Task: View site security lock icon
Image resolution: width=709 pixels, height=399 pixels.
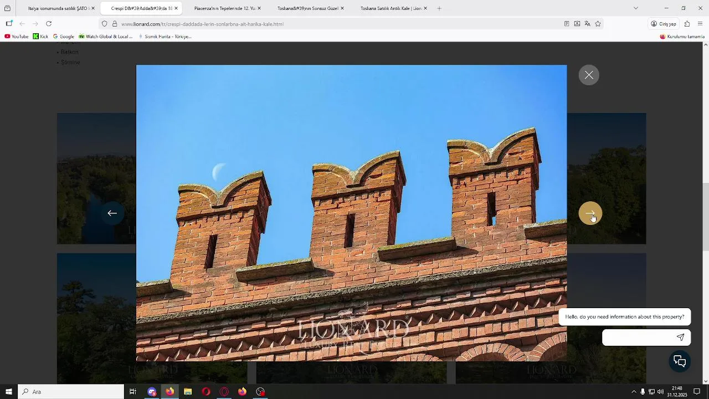Action: click(115, 24)
